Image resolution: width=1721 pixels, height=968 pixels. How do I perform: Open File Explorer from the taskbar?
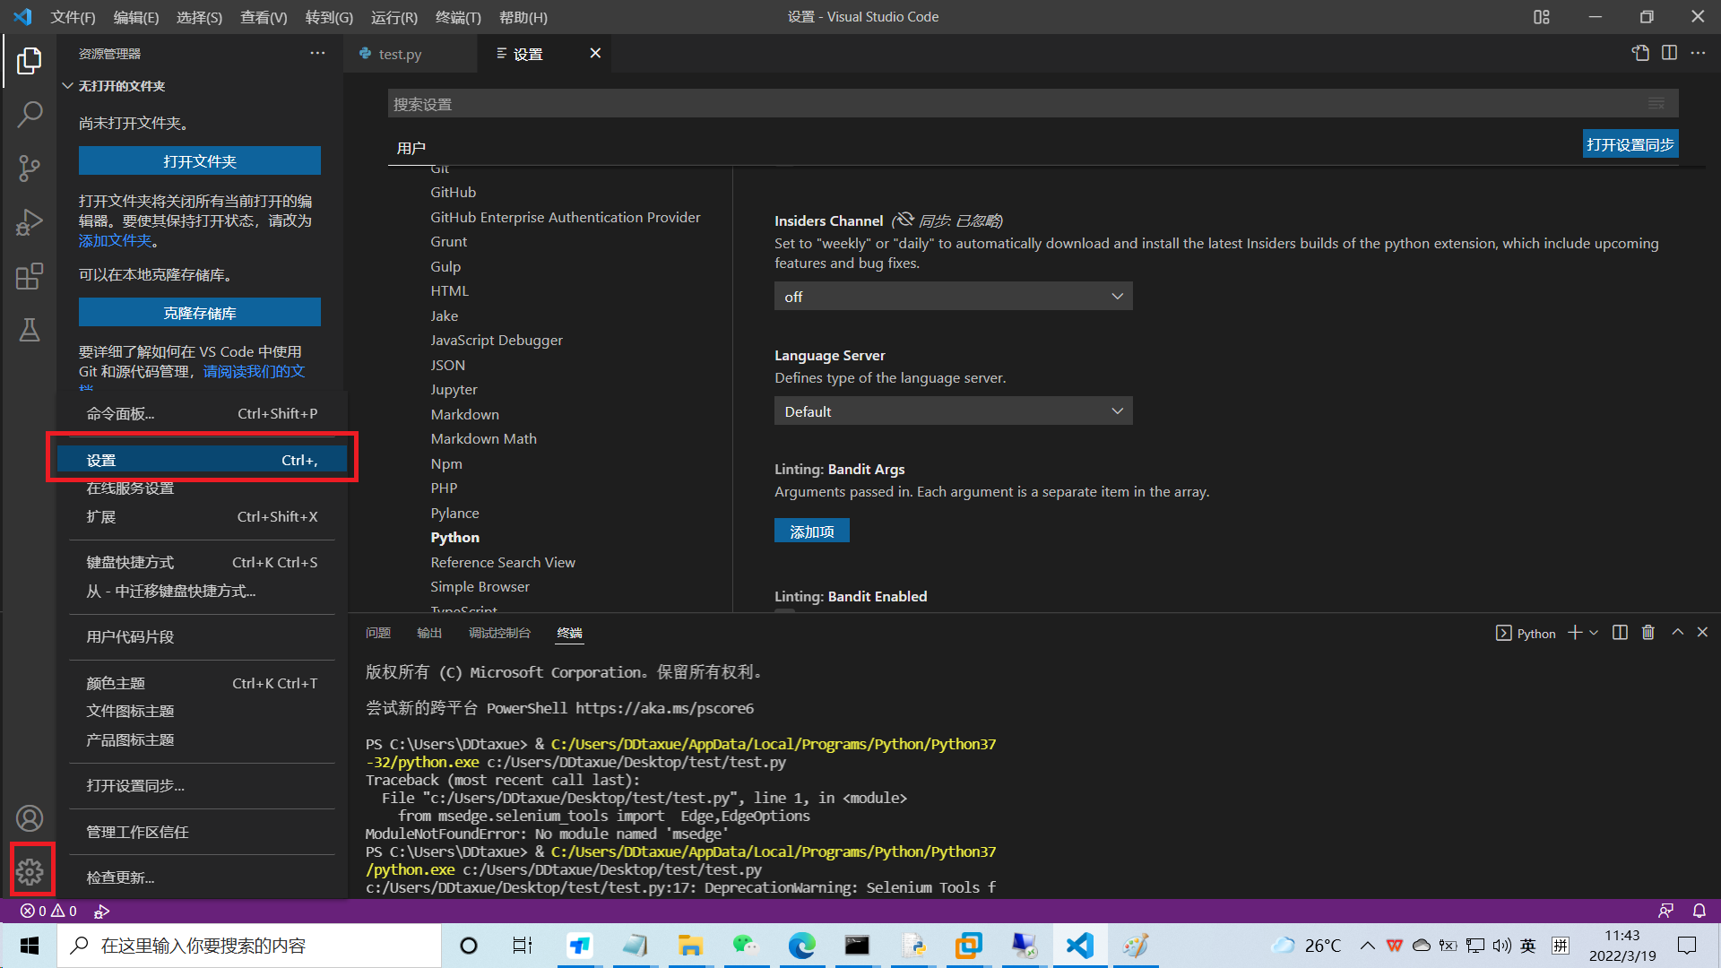[x=689, y=946]
